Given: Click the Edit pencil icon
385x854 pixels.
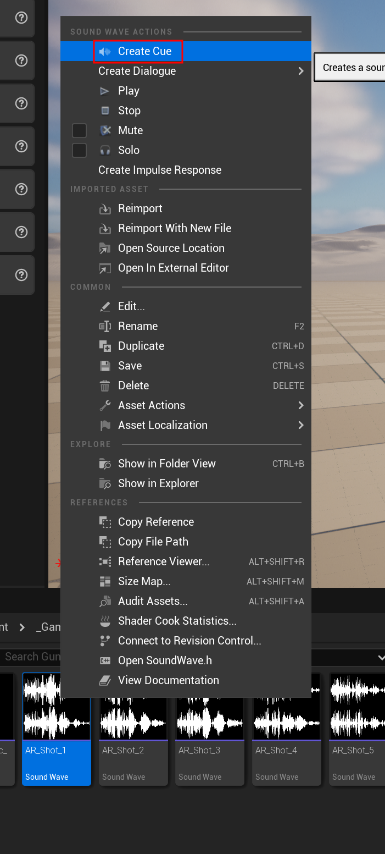Looking at the screenshot, I should [x=105, y=307].
